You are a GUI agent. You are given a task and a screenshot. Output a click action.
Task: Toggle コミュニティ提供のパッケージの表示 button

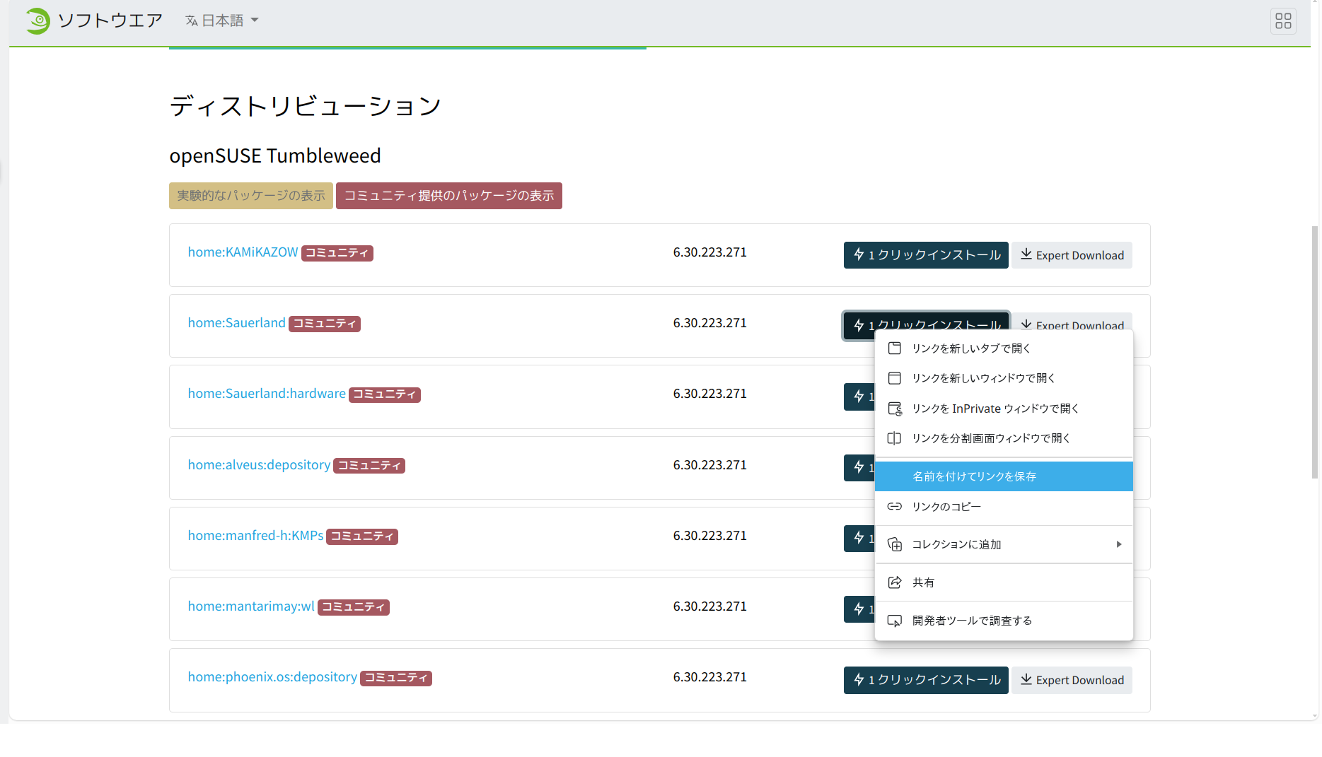click(448, 196)
